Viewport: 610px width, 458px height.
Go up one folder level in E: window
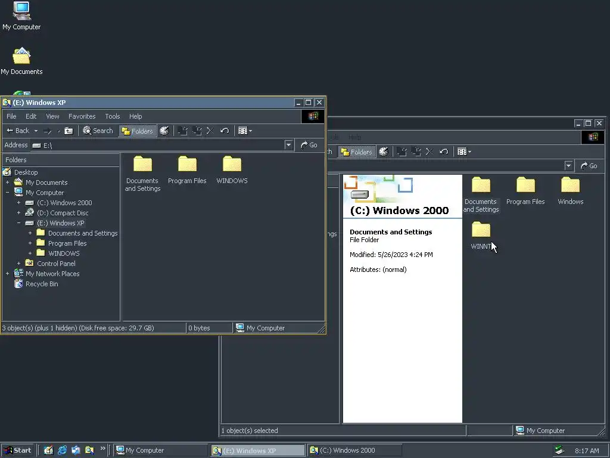point(69,131)
